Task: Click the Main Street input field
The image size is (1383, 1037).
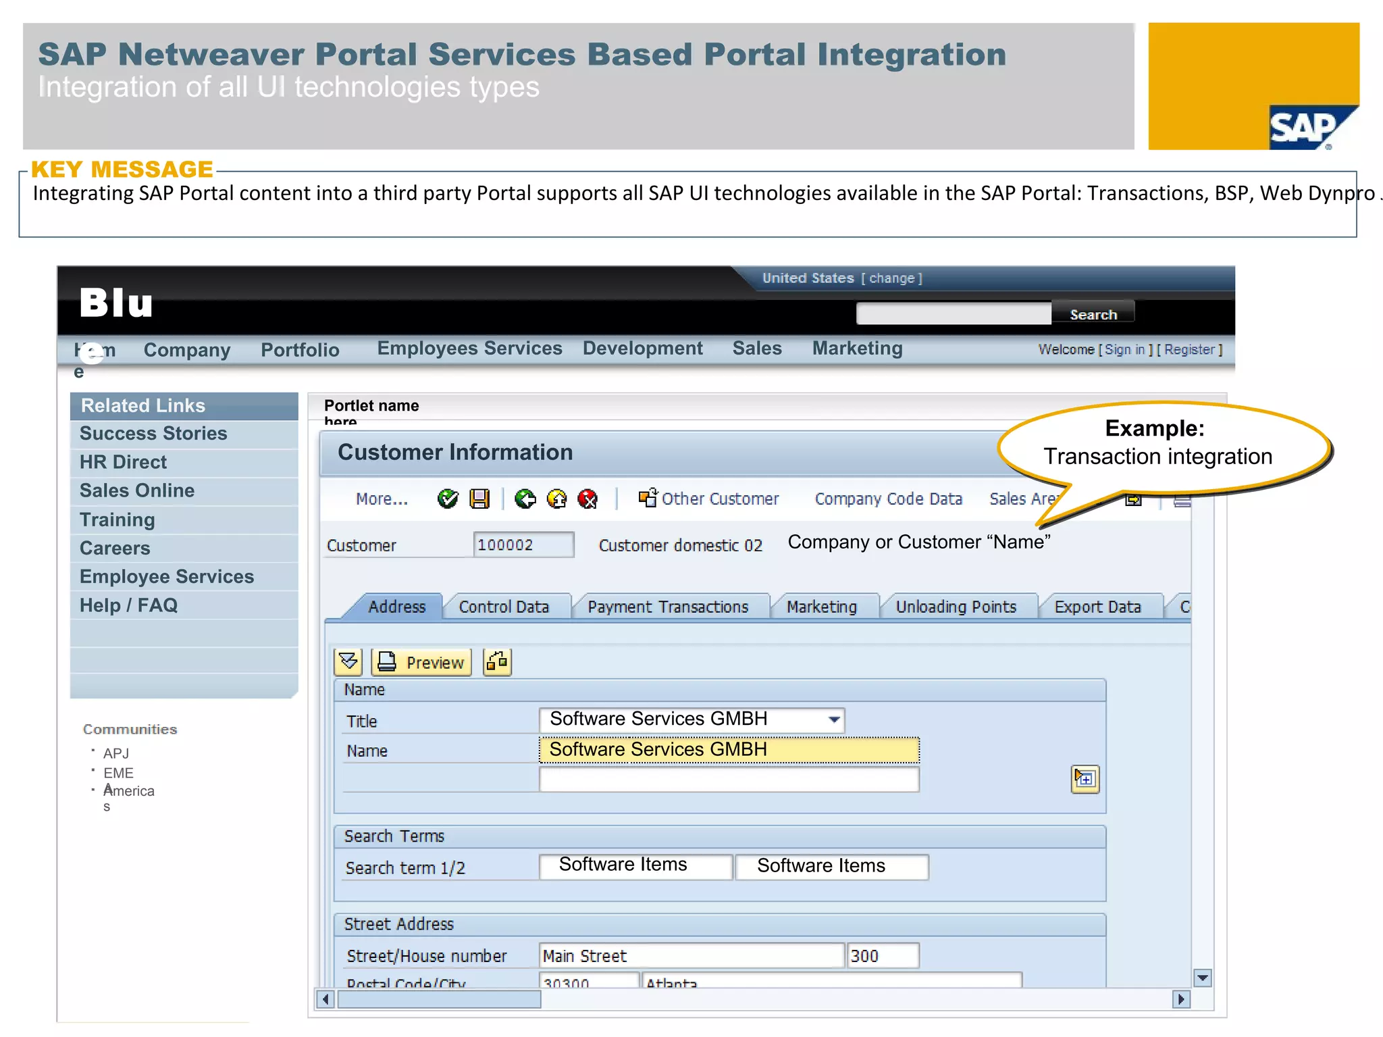Action: [691, 956]
